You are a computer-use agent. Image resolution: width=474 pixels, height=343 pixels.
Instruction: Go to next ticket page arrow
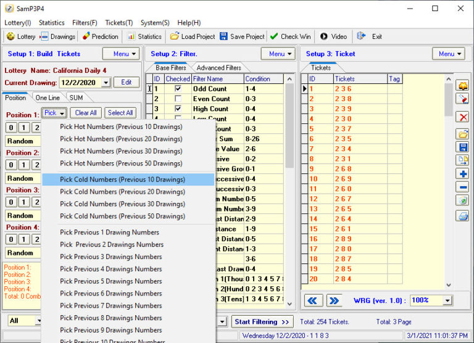tap(334, 300)
